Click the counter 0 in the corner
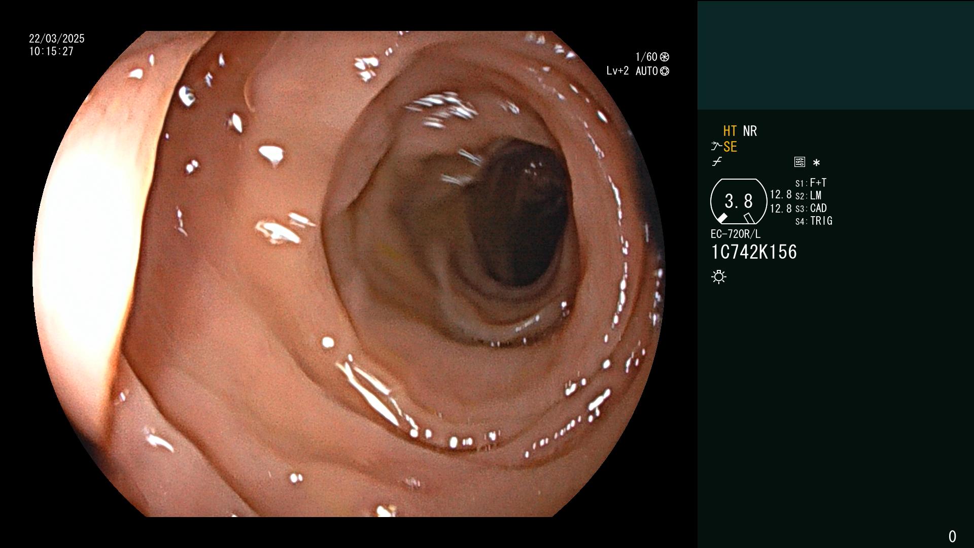Screen dimensions: 974x548 point(952,536)
